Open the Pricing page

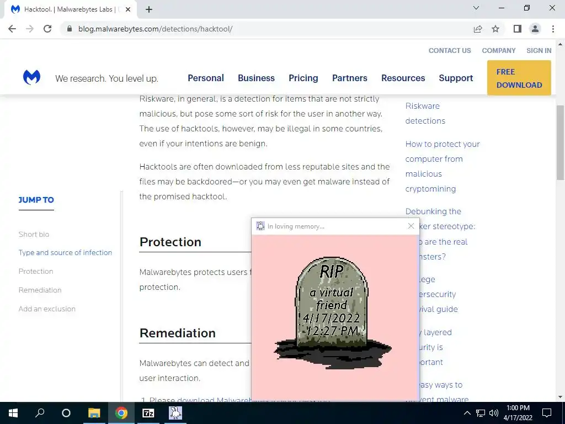[x=303, y=78]
